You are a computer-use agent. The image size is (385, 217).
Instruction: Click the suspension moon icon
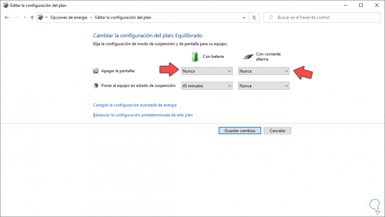pyautogui.click(x=96, y=86)
